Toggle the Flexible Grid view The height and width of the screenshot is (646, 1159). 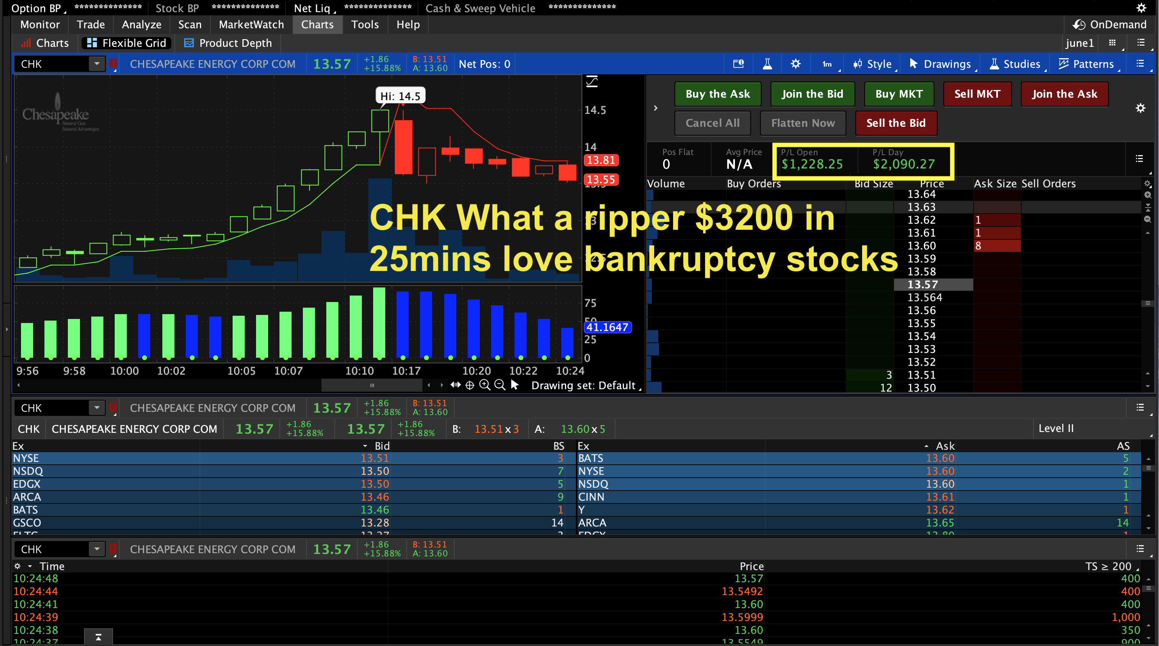pyautogui.click(x=127, y=43)
